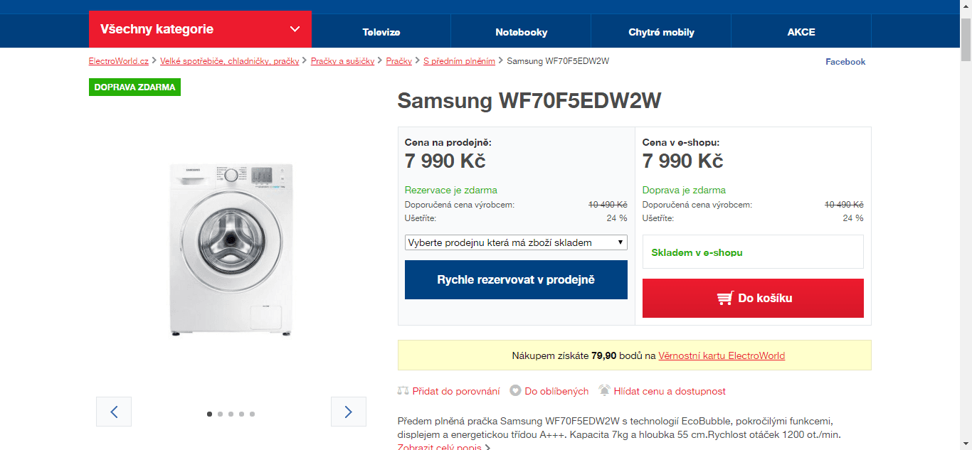Open the Televize category menu
The image size is (972, 450).
pyautogui.click(x=381, y=31)
